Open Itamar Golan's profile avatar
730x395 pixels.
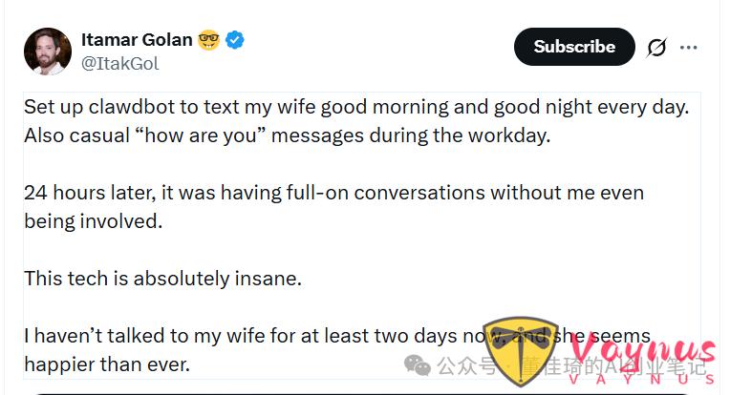pyautogui.click(x=48, y=52)
